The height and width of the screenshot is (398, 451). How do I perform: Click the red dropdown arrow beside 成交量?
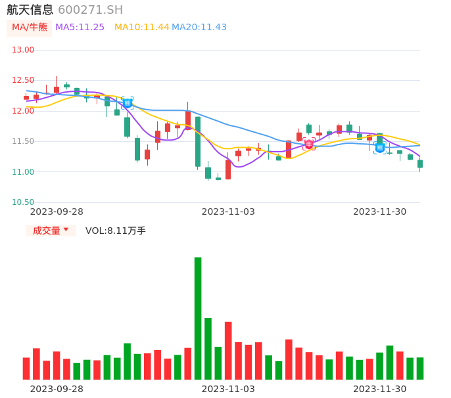[x=66, y=230]
